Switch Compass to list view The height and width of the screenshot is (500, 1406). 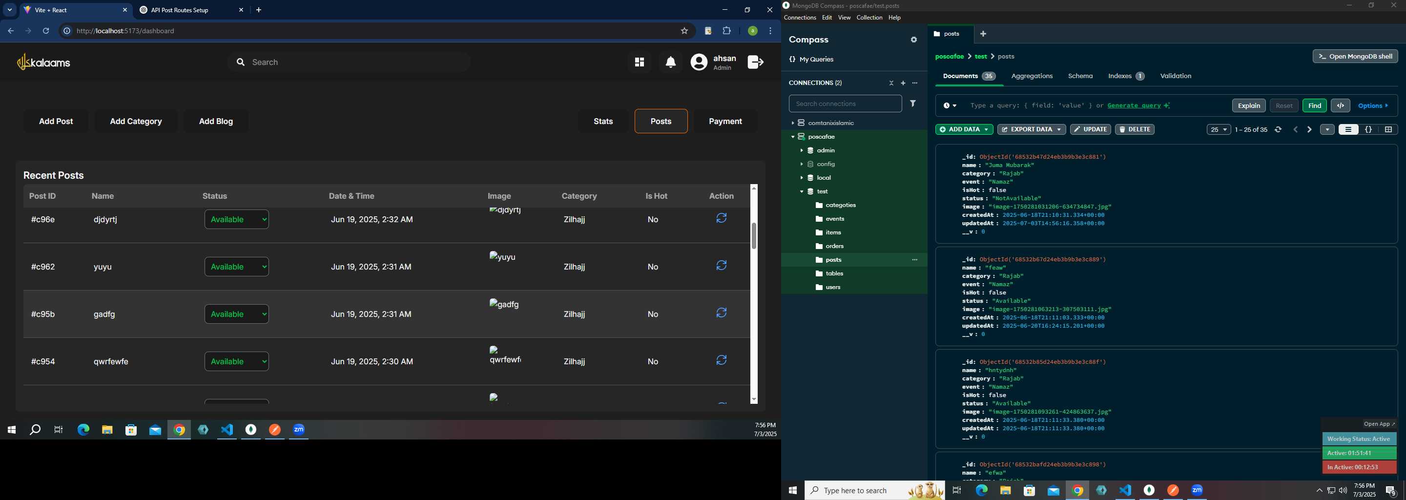tap(1348, 130)
